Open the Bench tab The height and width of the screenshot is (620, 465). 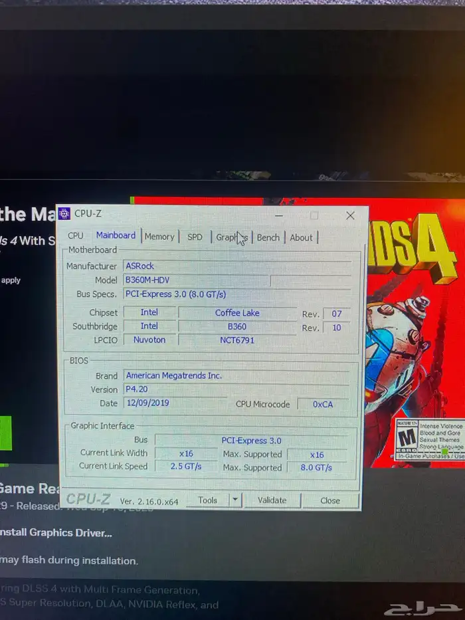click(268, 237)
